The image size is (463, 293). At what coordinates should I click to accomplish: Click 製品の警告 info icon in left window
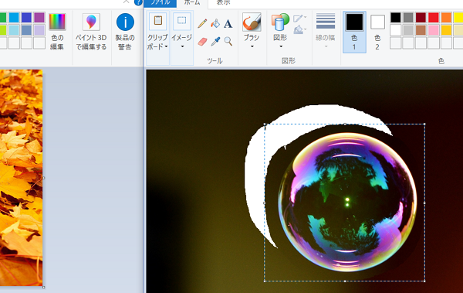[x=125, y=32]
